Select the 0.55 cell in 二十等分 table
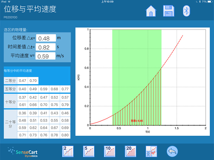This screenshot has height=160, width=214. tap(55, 121)
